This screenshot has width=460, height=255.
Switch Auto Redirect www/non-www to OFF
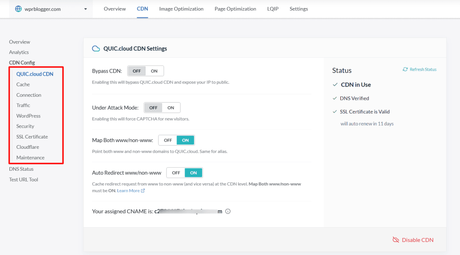coord(176,173)
